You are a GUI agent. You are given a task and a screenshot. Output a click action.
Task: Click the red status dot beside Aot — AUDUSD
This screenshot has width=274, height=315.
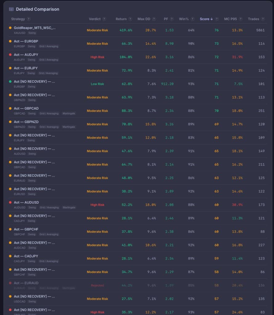[10, 202]
